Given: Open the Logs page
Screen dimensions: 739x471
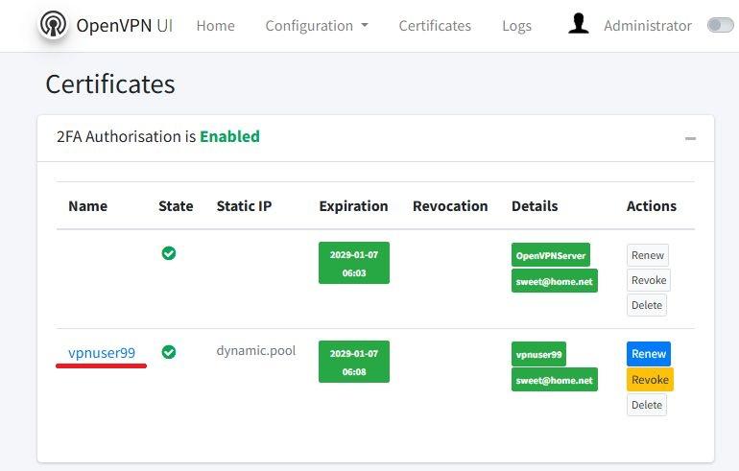Looking at the screenshot, I should pos(516,26).
